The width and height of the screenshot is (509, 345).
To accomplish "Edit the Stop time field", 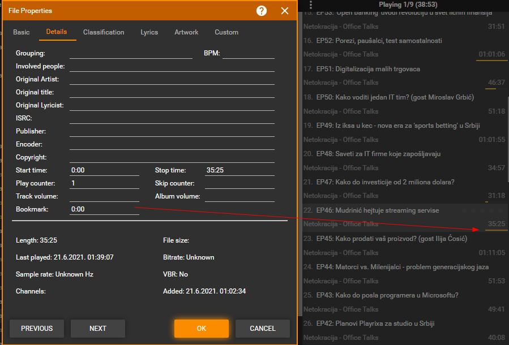I will pos(239,170).
